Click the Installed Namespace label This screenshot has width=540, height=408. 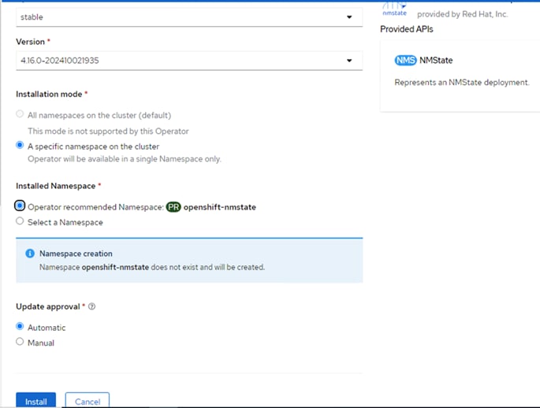coord(55,186)
